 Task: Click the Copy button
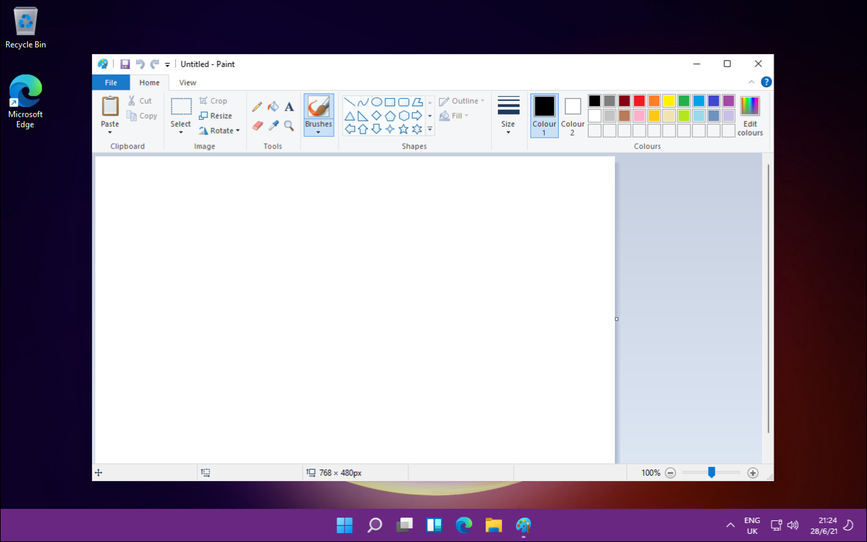pos(142,116)
